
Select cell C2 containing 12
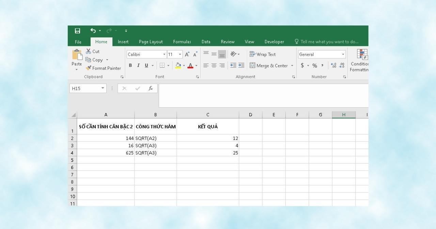208,138
